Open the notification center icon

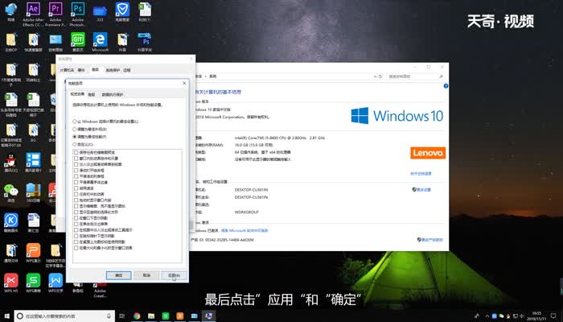(x=553, y=316)
